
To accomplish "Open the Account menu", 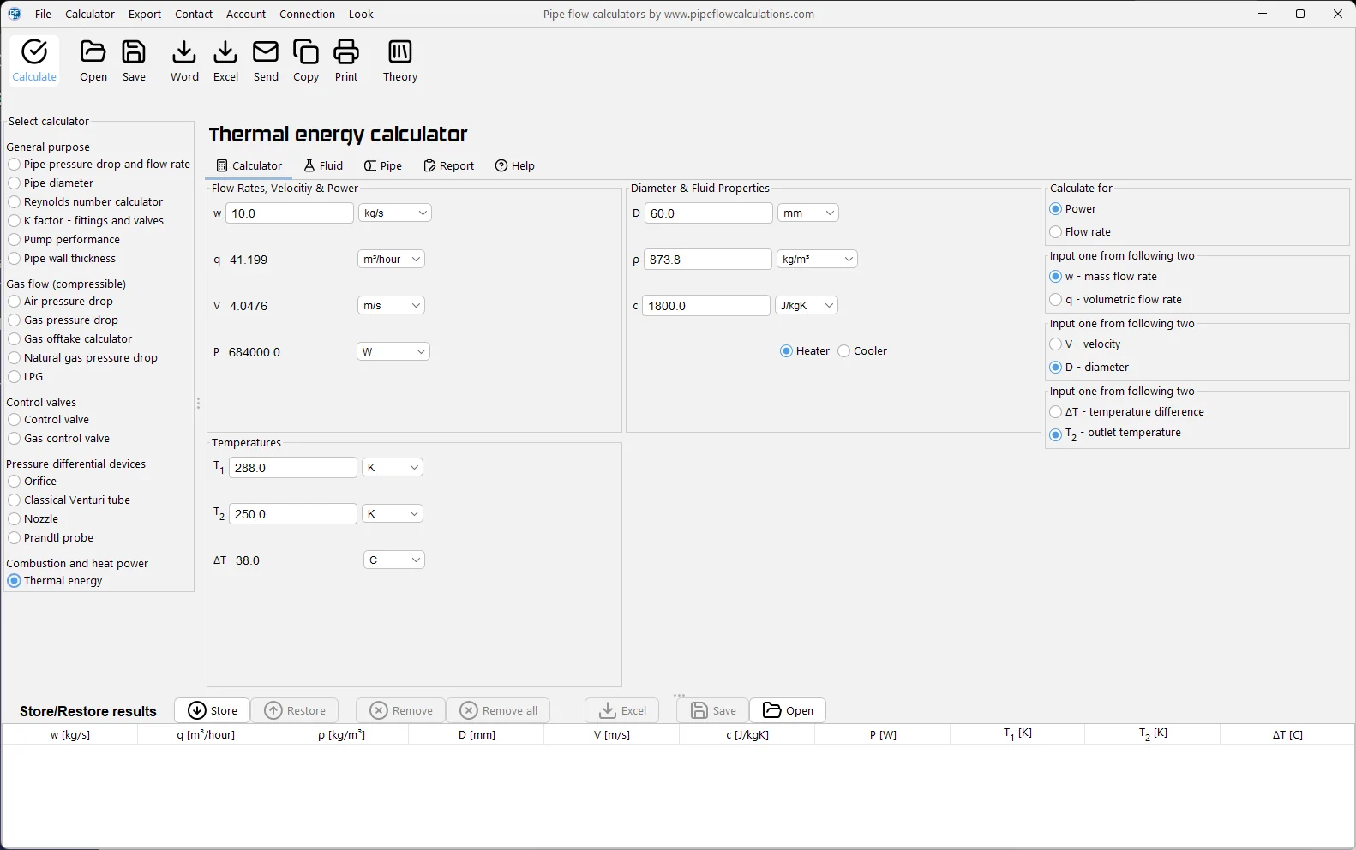I will tap(246, 14).
